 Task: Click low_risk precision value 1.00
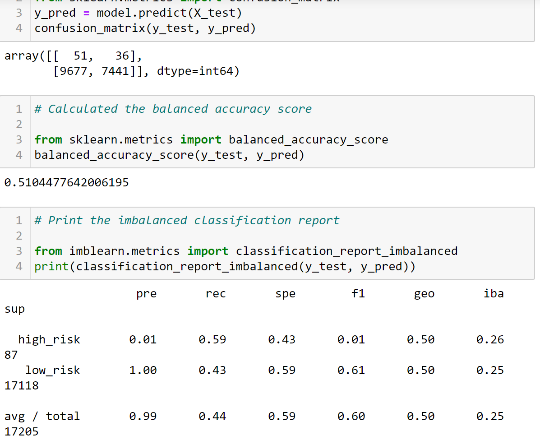(143, 371)
